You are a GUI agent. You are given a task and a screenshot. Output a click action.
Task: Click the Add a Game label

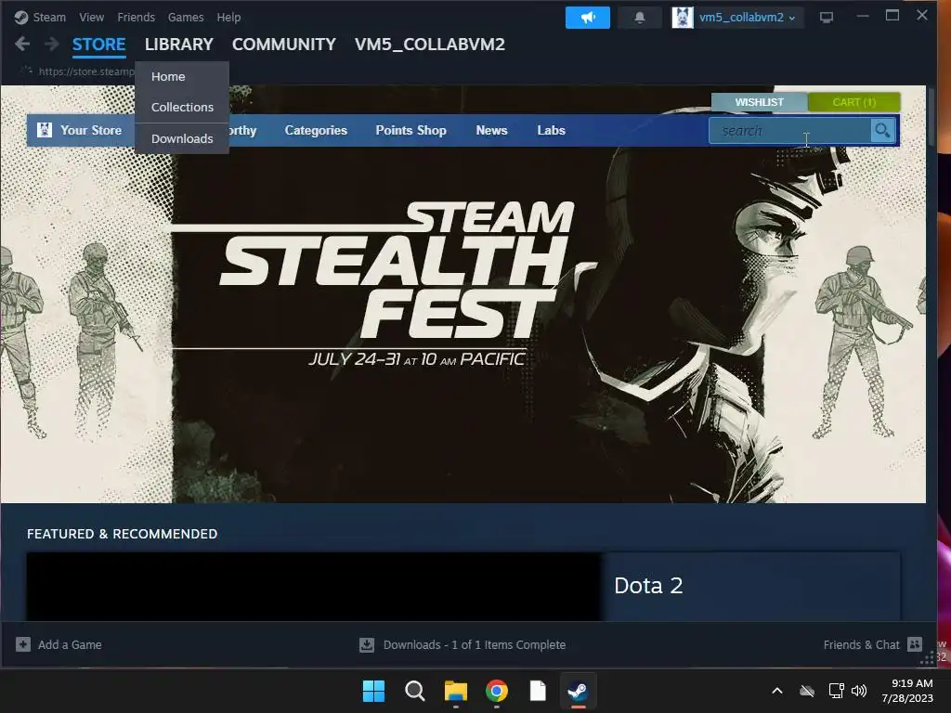coord(70,644)
